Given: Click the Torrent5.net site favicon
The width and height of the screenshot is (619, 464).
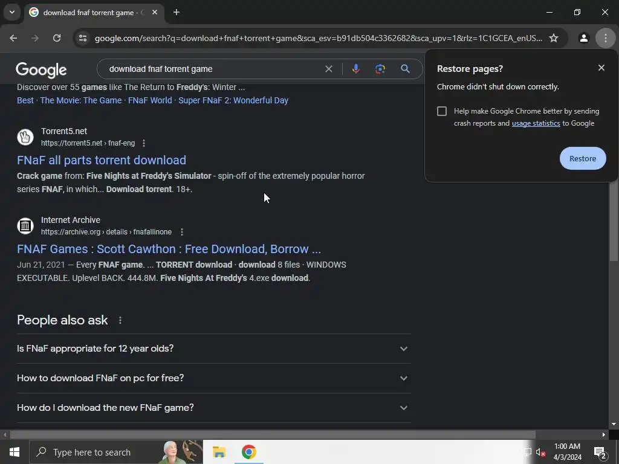Looking at the screenshot, I should pyautogui.click(x=25, y=137).
